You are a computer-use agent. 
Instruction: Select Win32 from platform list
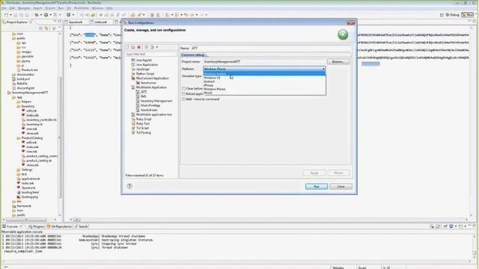tap(264, 93)
